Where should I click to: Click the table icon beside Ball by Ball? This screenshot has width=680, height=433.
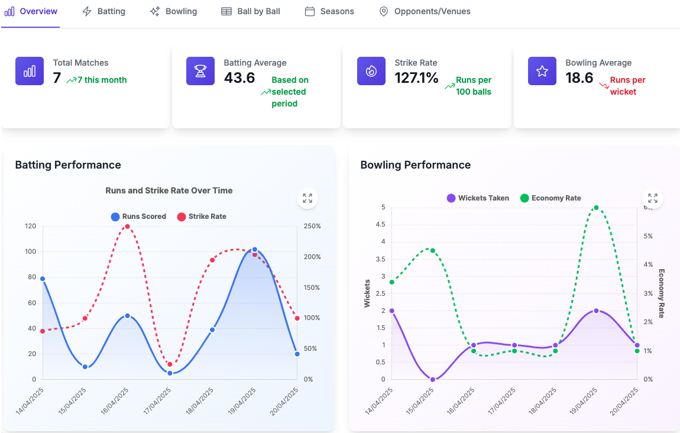pyautogui.click(x=225, y=11)
